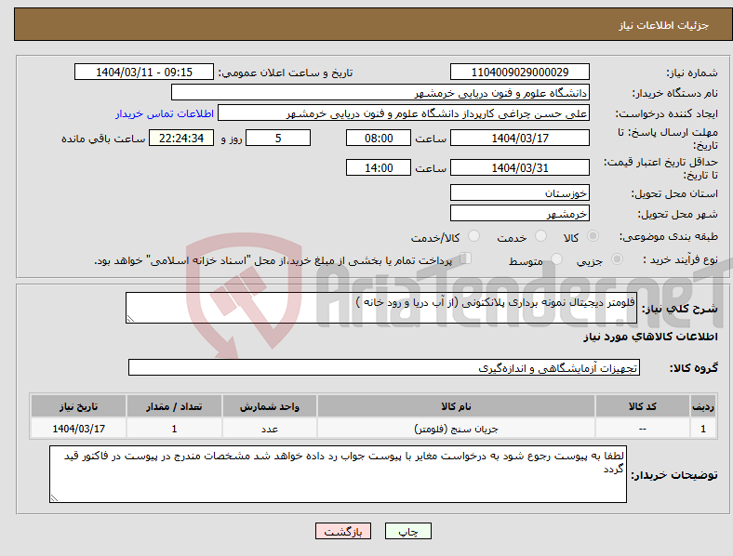Click the استان محل تحویل label
The height and width of the screenshot is (556, 733).
click(674, 193)
